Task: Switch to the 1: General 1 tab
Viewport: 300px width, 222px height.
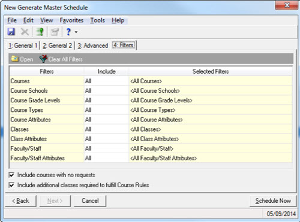Action: coord(23,45)
